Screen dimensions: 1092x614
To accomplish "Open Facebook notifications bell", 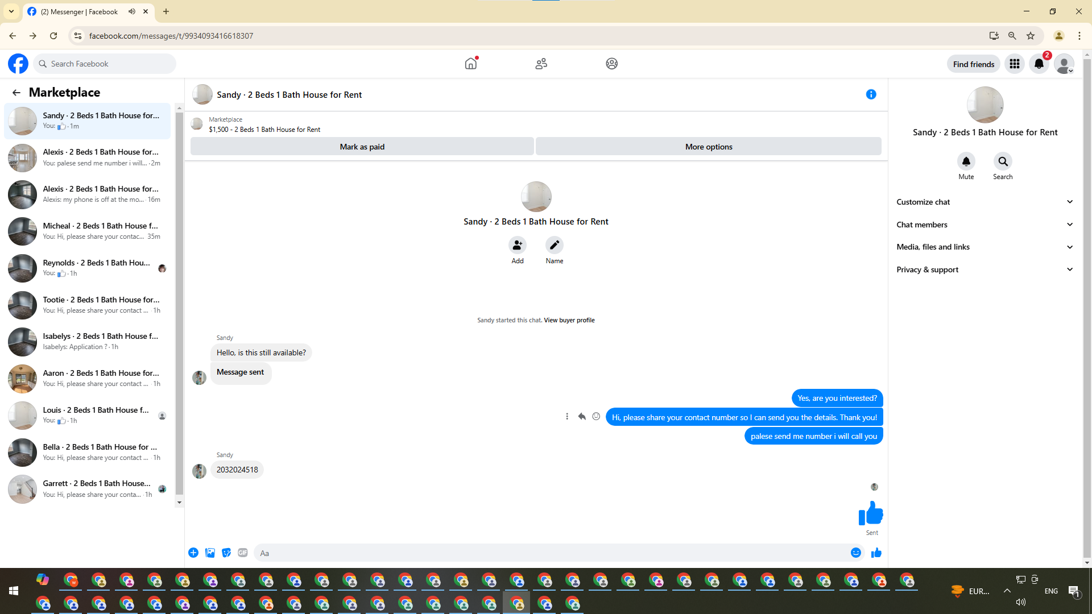I will point(1039,64).
